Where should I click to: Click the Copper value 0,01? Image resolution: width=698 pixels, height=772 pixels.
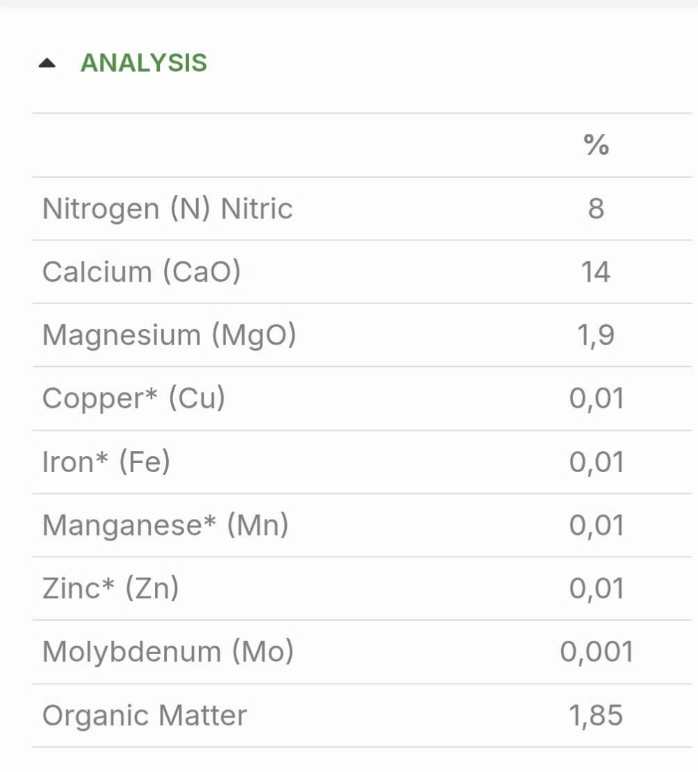tap(597, 398)
